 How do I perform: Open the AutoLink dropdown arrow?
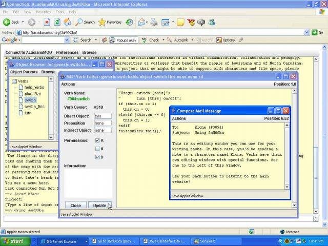(192, 40)
